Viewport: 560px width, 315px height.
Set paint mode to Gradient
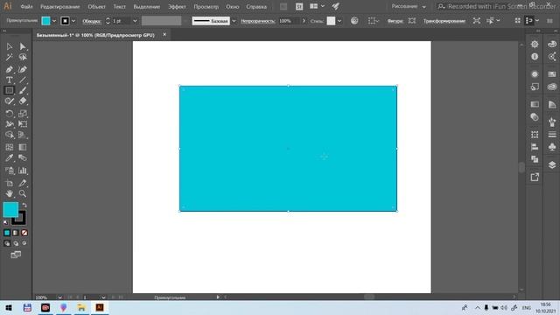coord(16,233)
